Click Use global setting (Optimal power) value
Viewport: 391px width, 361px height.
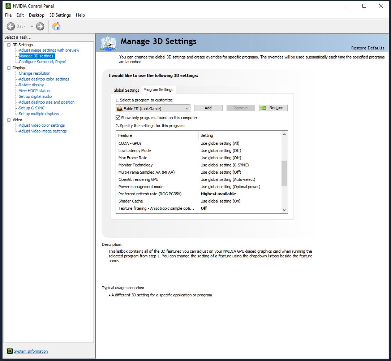[231, 187]
